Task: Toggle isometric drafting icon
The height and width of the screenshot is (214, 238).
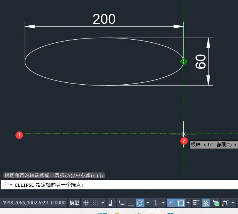Action: click(x=156, y=203)
